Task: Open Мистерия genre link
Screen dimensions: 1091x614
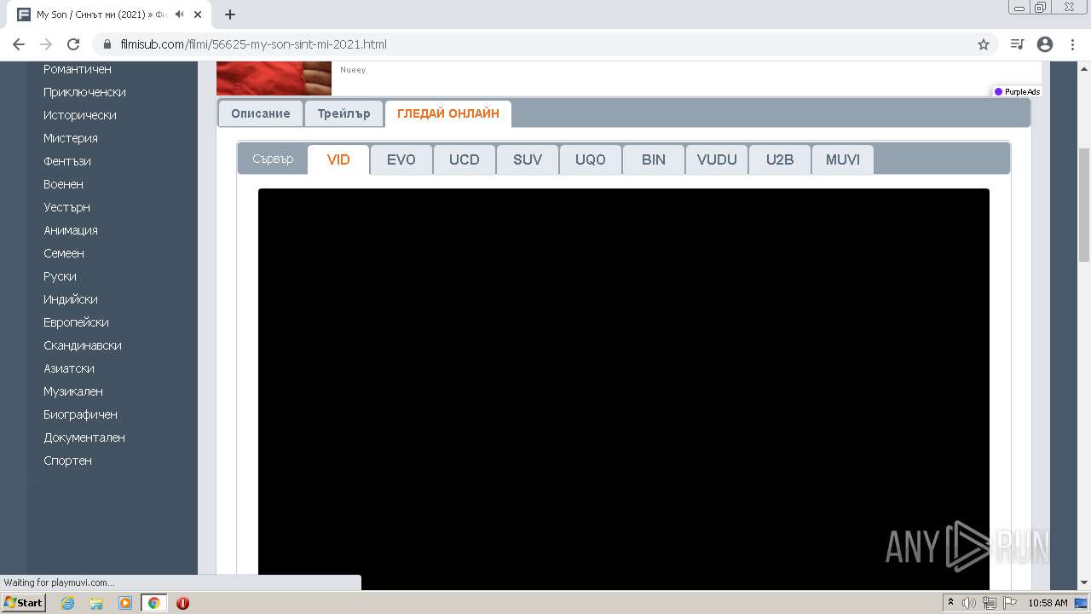Action: pos(71,138)
